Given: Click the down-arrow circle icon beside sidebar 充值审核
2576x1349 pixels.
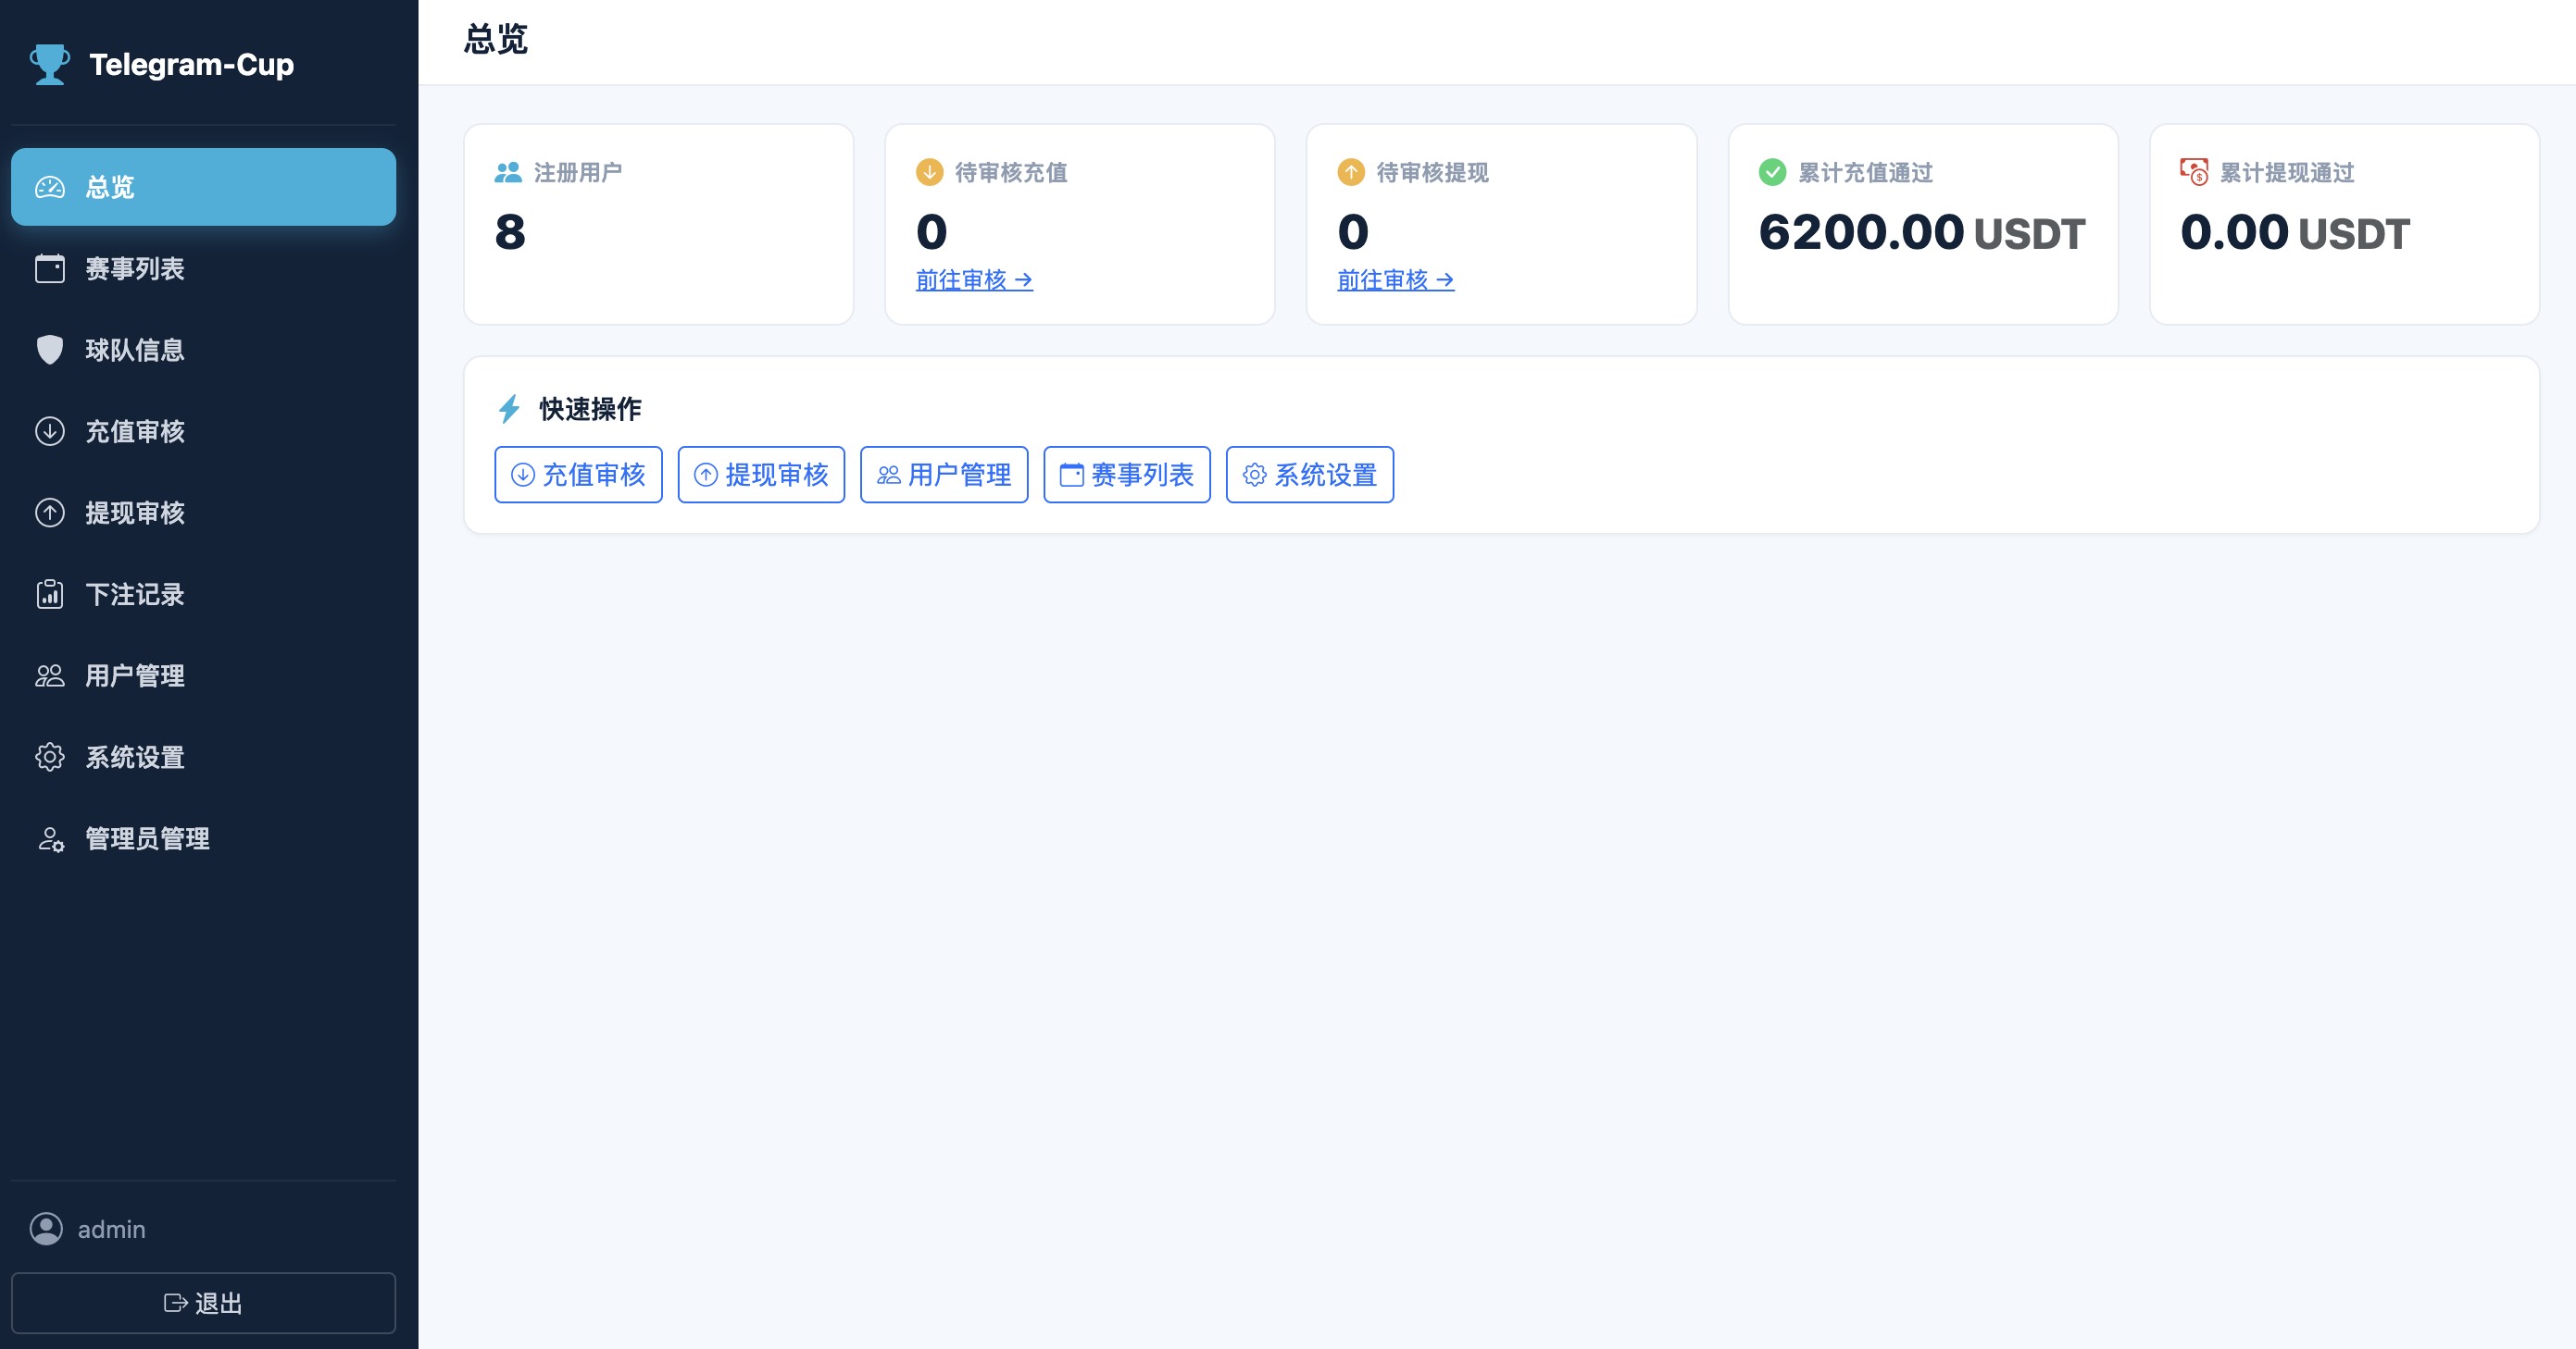Looking at the screenshot, I should point(50,432).
